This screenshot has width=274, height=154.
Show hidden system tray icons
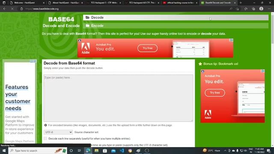[225, 151]
